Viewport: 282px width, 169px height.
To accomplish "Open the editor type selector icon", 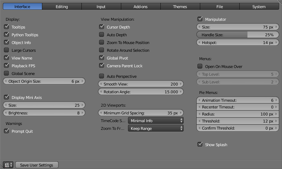I will click(8, 165).
